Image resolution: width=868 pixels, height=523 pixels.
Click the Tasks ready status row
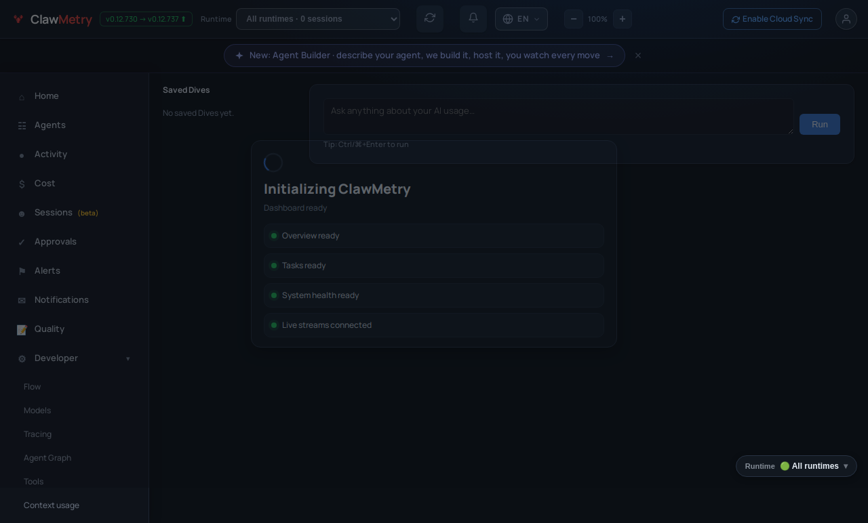pyautogui.click(x=434, y=266)
